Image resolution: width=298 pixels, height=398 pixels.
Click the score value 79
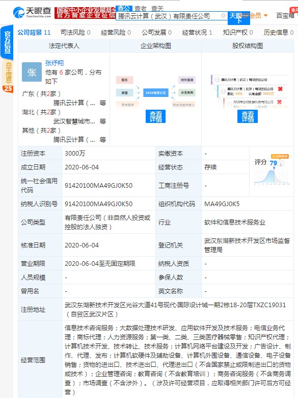point(273,163)
